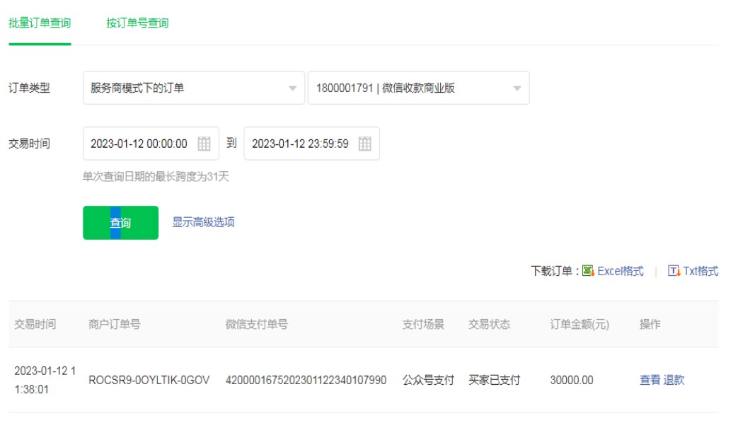Show advanced options via 显示高级选项
The image size is (738, 428).
(x=203, y=222)
